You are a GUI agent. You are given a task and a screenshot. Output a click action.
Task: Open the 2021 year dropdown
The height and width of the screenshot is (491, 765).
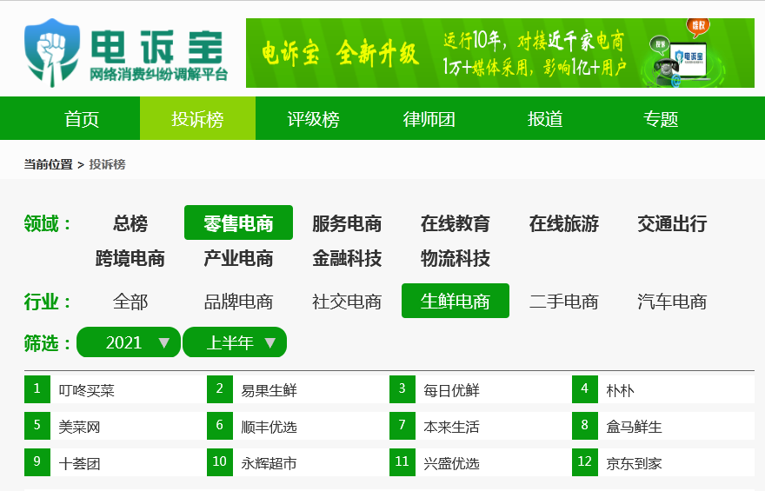[129, 342]
